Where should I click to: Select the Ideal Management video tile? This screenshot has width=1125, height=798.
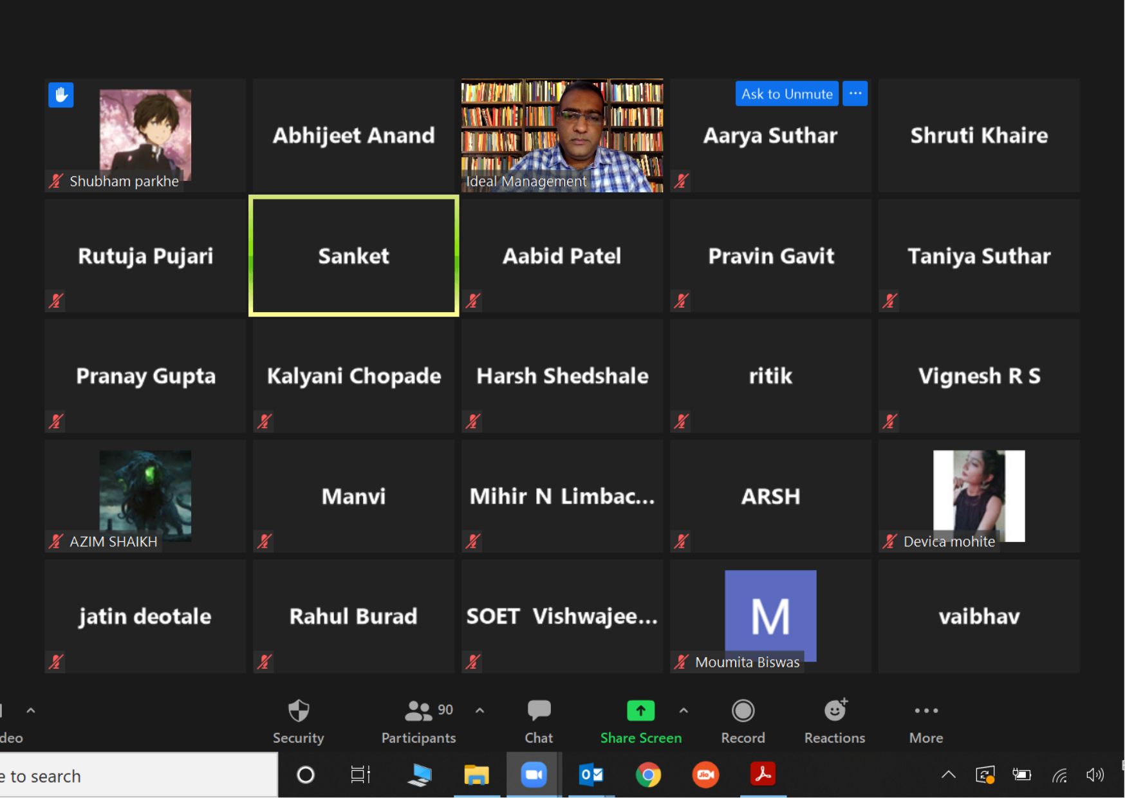pyautogui.click(x=562, y=135)
